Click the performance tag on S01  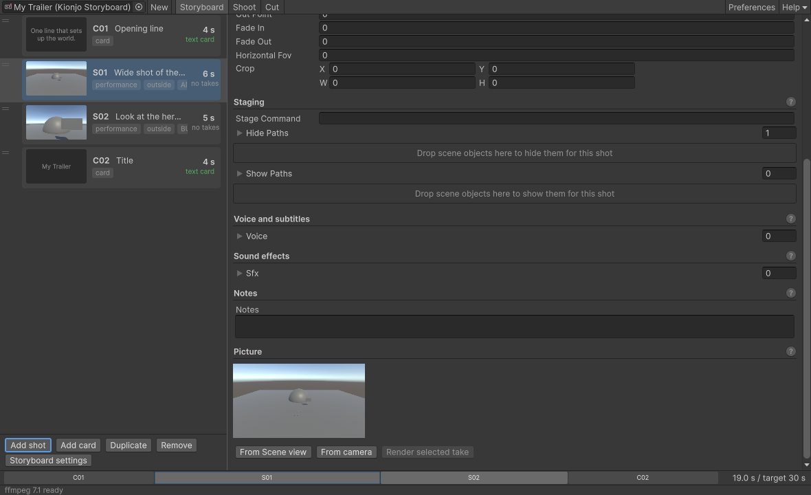tap(116, 85)
